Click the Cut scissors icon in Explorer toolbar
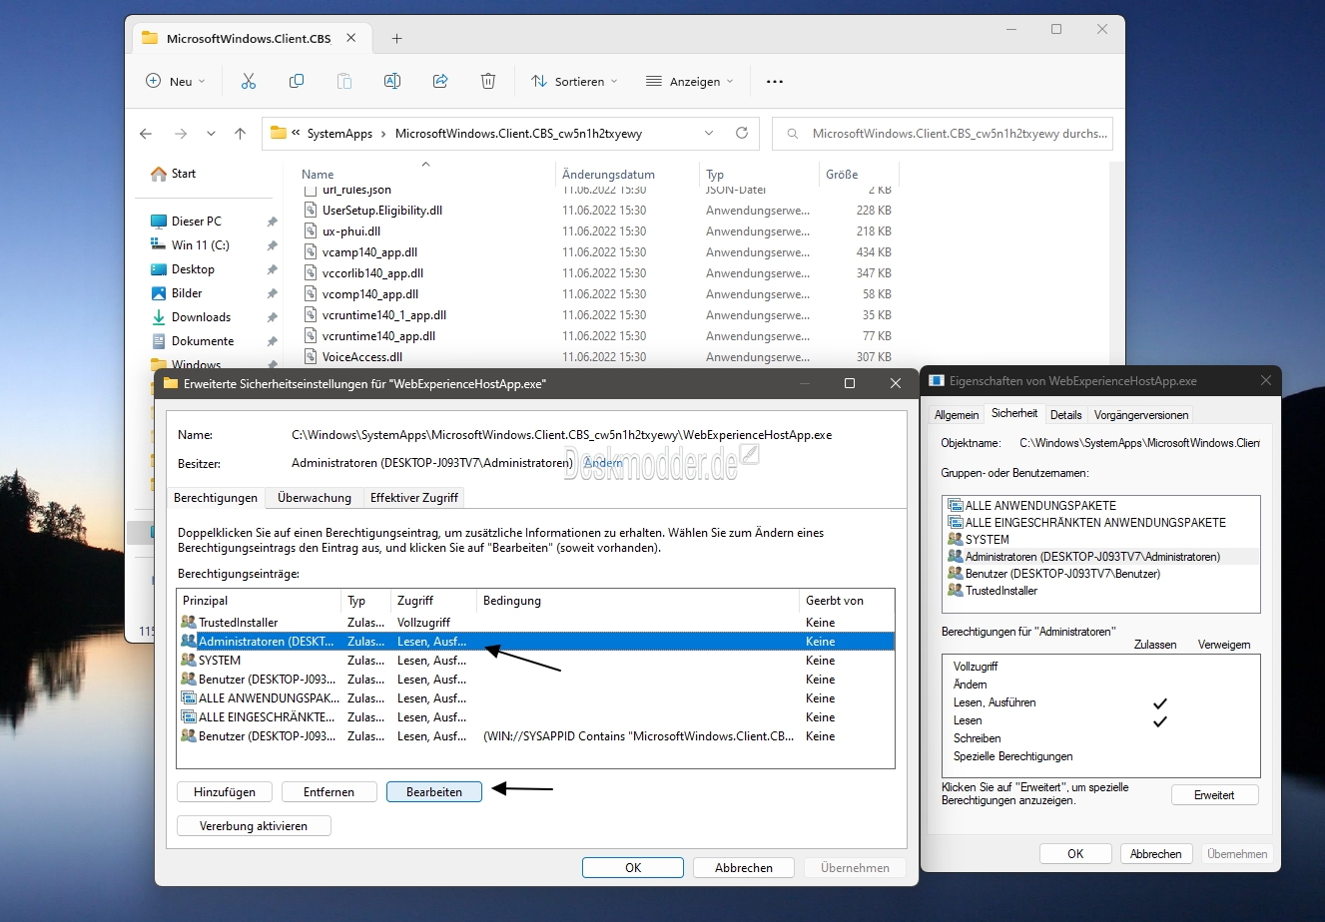 (249, 82)
